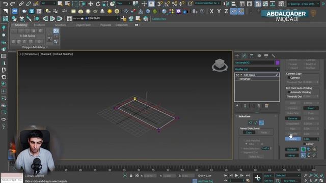This screenshot has width=326, height=183.
Task: Toggle Angle Snap
Action: pos(167,4)
